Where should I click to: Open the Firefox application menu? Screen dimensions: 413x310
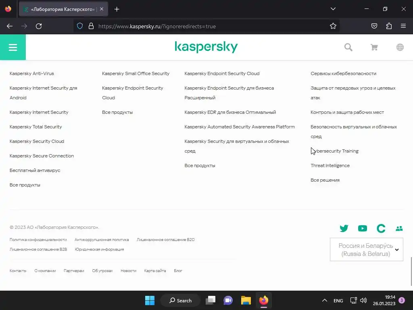pos(403,26)
